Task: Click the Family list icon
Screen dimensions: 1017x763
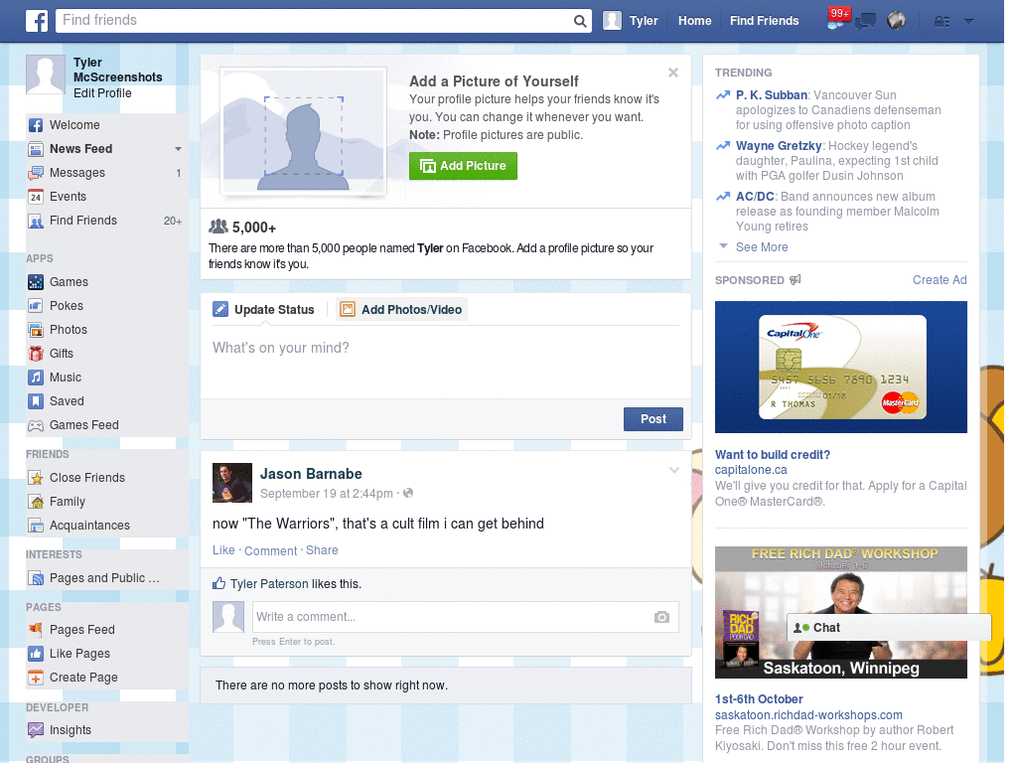Action: tap(36, 502)
